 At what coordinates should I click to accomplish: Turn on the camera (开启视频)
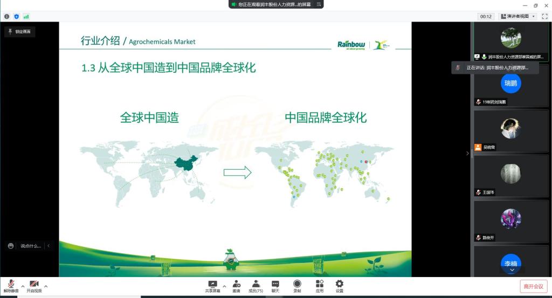click(34, 286)
